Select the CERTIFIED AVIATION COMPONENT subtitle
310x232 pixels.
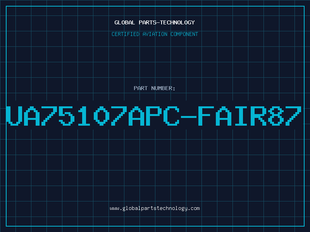point(155,34)
